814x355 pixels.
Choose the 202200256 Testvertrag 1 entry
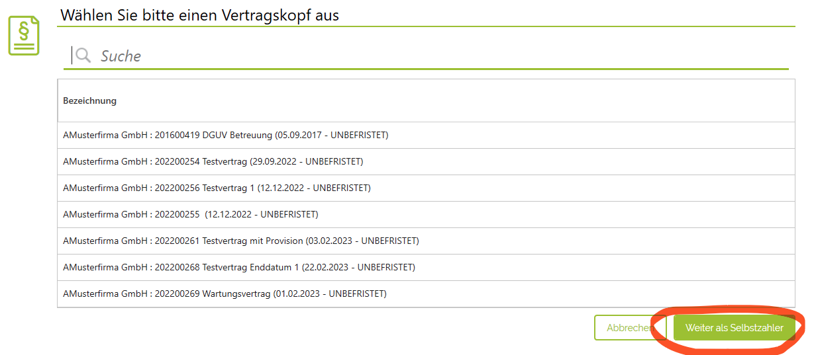point(426,188)
